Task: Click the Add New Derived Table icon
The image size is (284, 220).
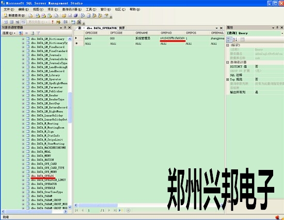Action: tap(79, 22)
